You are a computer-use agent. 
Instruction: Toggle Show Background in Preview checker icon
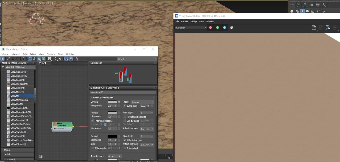click(x=44, y=59)
